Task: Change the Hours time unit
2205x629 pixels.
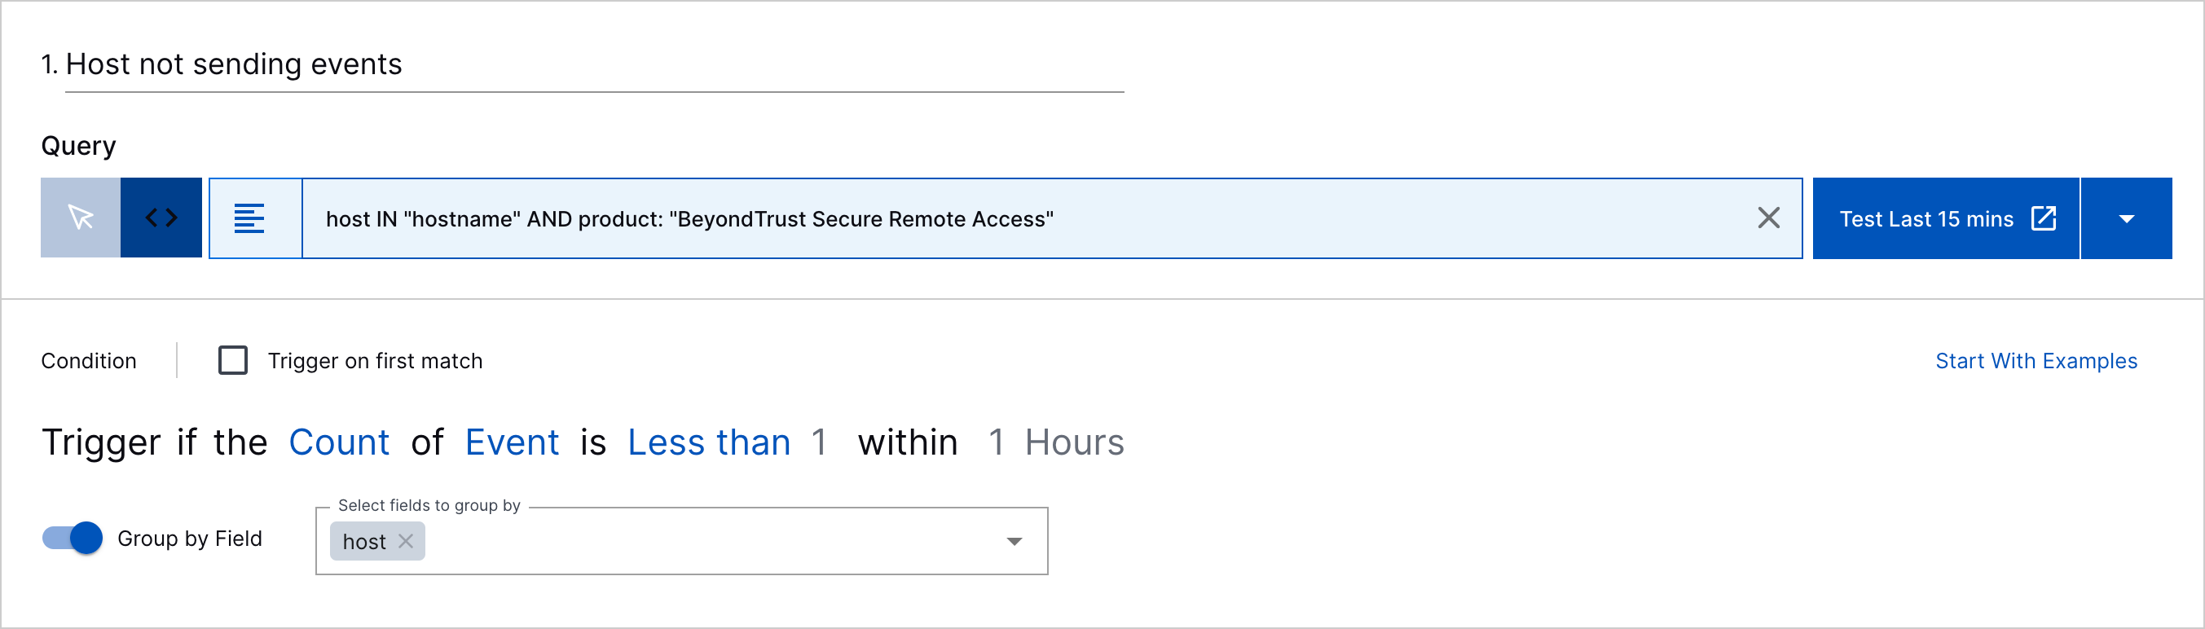Action: click(x=1074, y=442)
